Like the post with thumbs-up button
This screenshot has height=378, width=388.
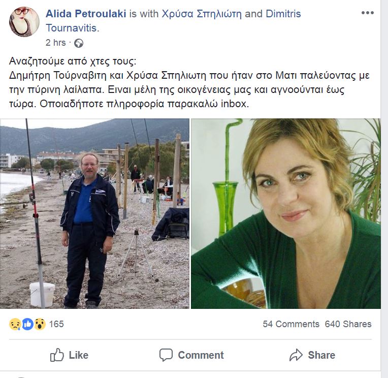click(x=69, y=355)
